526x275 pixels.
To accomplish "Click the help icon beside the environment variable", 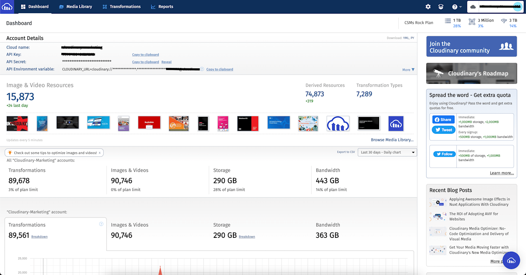I will tap(202, 69).
